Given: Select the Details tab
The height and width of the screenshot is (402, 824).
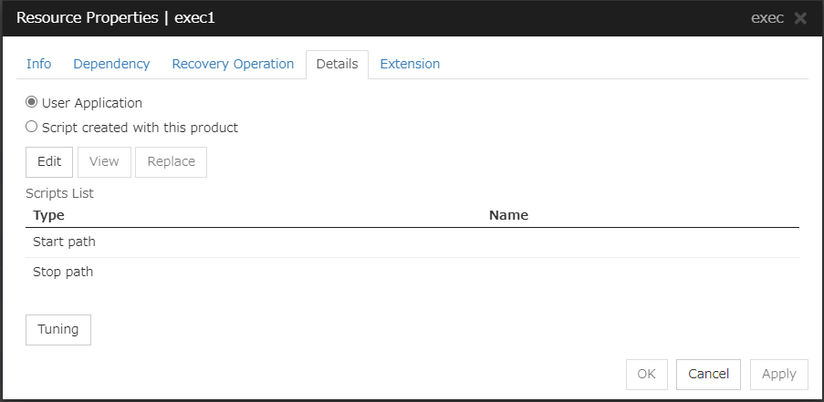Looking at the screenshot, I should click(337, 64).
